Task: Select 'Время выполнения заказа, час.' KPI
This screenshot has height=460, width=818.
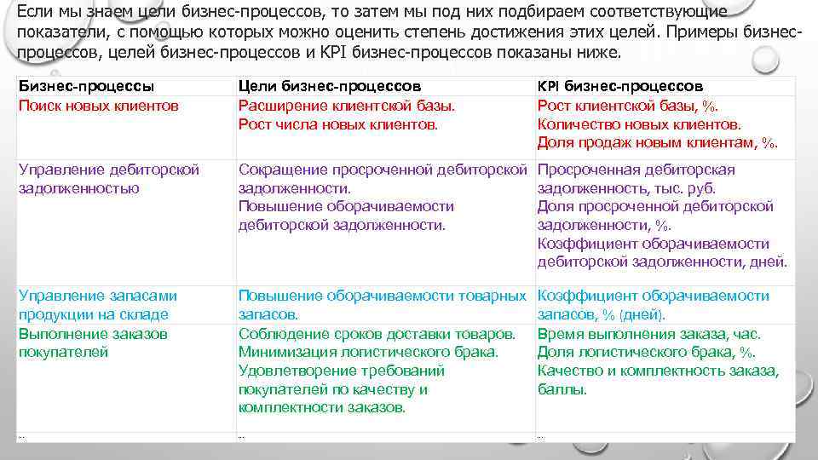Action: tap(649, 334)
